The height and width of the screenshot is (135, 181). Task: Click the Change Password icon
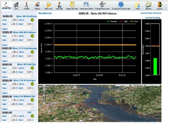pyautogui.click(x=102, y=5)
